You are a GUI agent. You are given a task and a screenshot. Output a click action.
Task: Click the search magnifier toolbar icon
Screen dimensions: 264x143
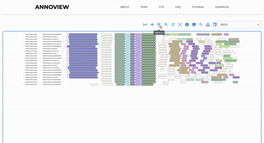click(201, 24)
